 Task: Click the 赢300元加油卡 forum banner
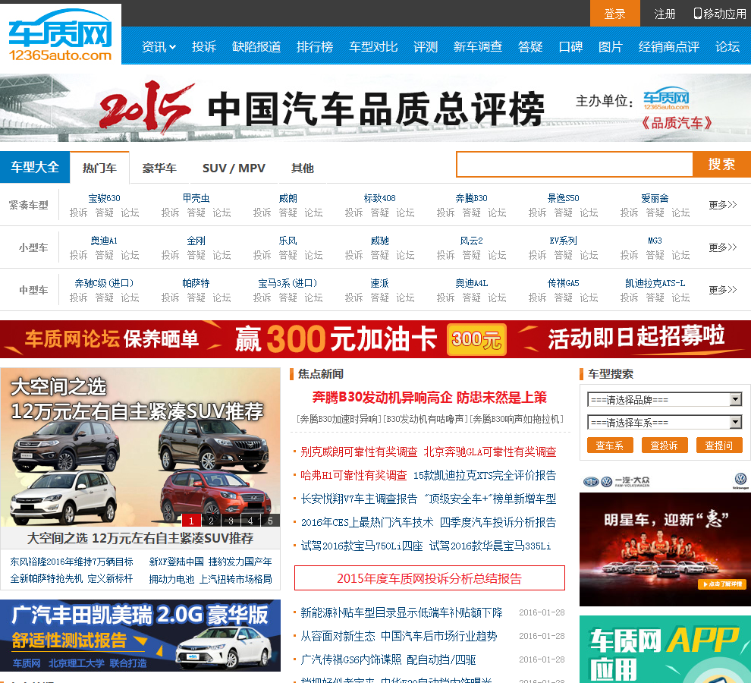[375, 339]
